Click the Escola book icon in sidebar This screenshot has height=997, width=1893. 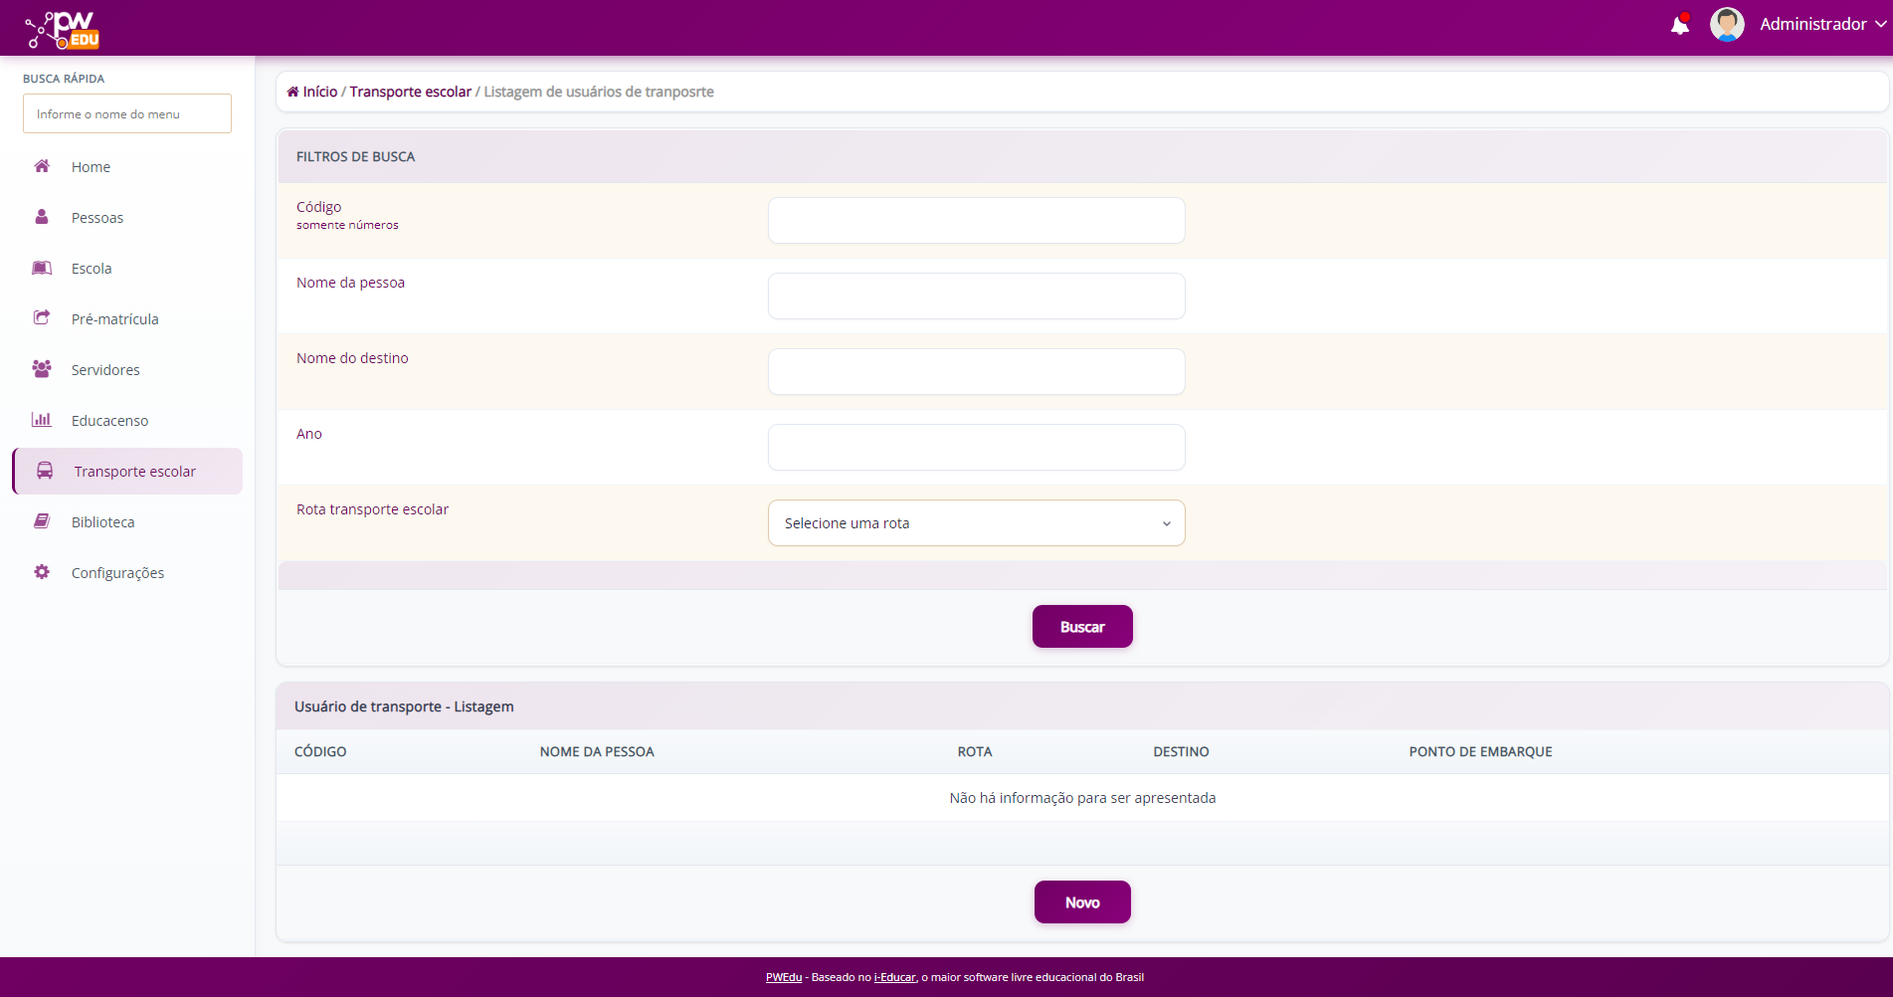click(42, 268)
